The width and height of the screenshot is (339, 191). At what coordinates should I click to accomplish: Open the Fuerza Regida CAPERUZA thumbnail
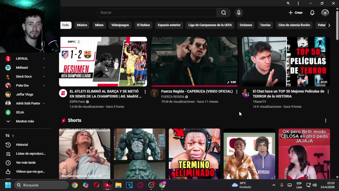[x=194, y=62]
